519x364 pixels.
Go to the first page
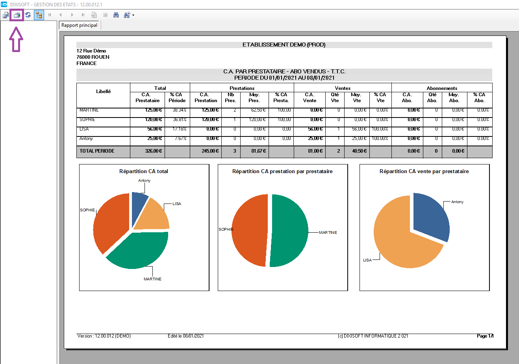pos(50,15)
